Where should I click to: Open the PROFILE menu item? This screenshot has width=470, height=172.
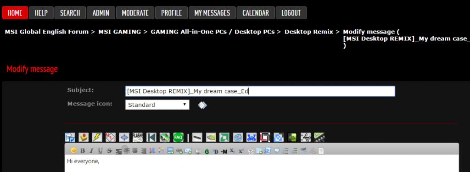172,13
